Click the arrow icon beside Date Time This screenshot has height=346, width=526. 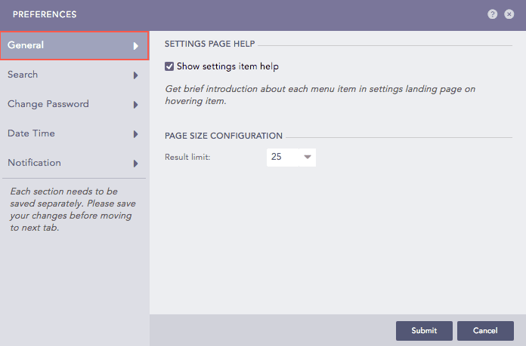136,133
